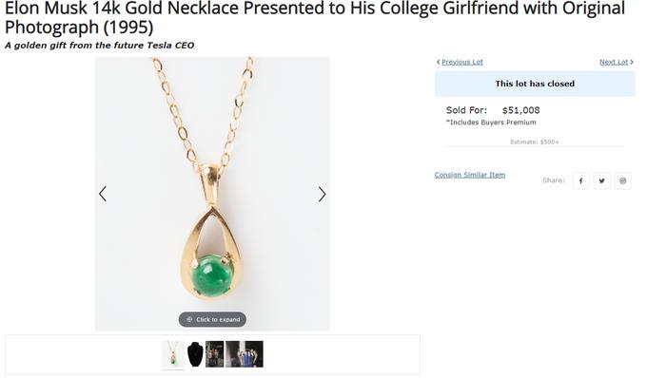
Task: Click the Elon Musk necklace lot title
Action: (x=315, y=18)
